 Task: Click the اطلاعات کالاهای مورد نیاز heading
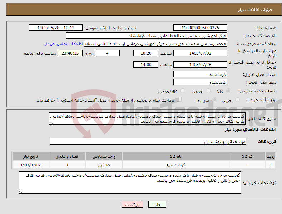coord(250,130)
